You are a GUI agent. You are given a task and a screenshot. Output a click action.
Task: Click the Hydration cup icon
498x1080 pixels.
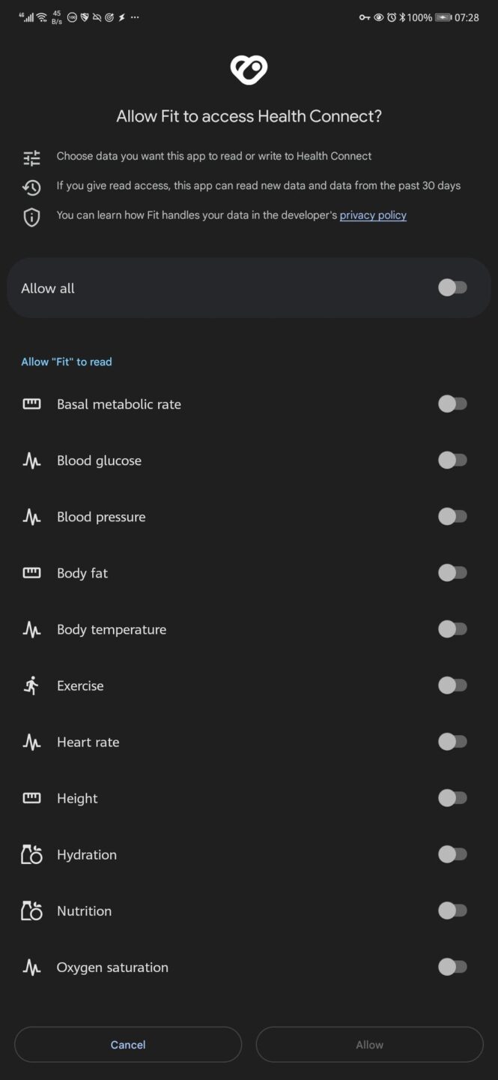[x=31, y=853]
